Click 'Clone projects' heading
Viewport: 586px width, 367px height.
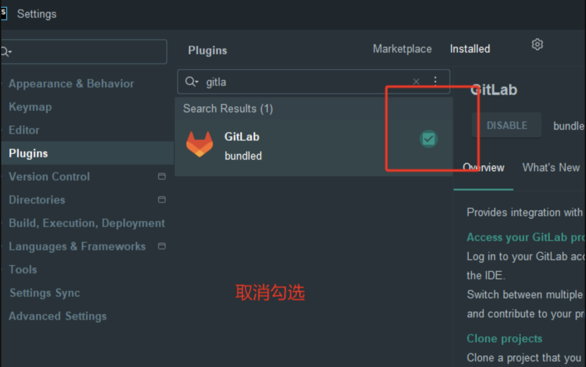click(505, 339)
